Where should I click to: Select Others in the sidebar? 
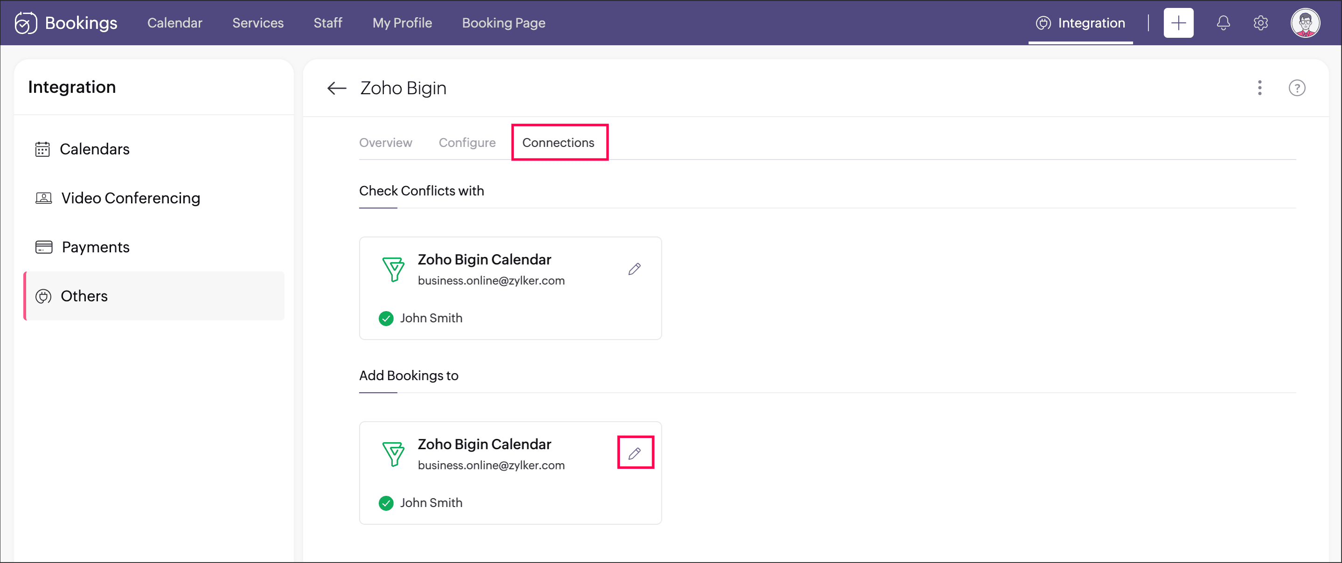coord(153,296)
